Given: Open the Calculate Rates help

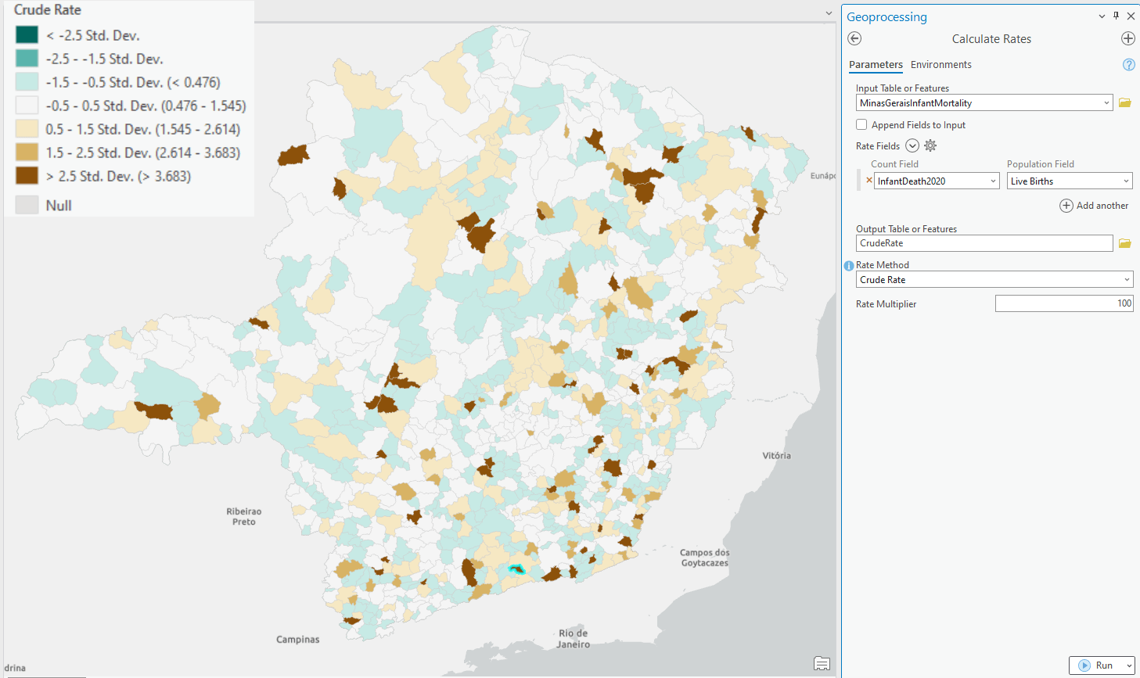Looking at the screenshot, I should (x=1128, y=65).
